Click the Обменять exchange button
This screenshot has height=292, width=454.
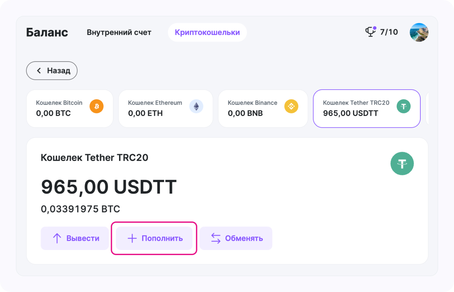click(x=236, y=238)
